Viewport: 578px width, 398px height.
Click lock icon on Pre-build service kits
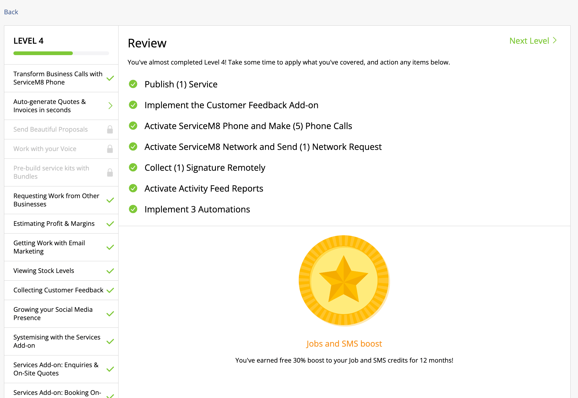[110, 172]
